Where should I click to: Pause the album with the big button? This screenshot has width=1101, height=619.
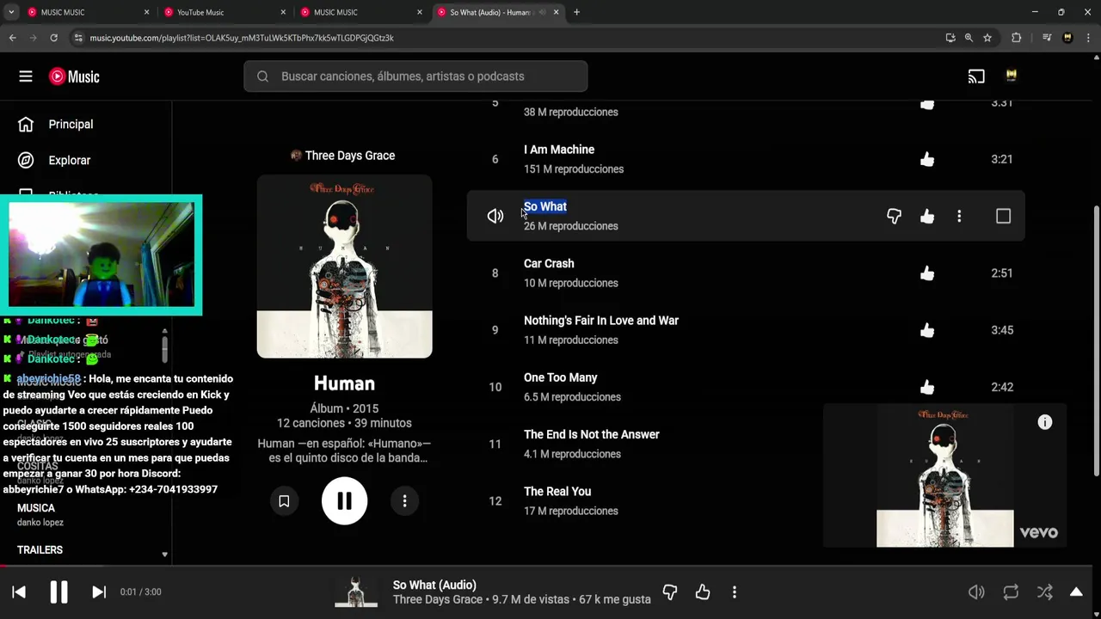344,500
